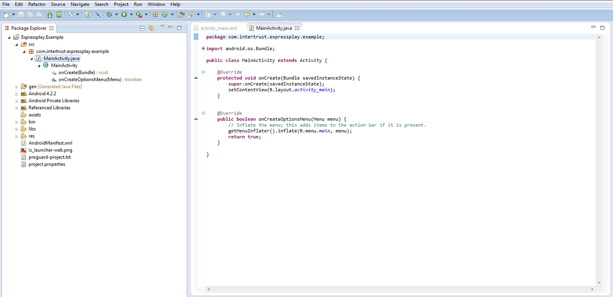
Task: Click Collapse All in Package Explorer
Action: [x=142, y=28]
